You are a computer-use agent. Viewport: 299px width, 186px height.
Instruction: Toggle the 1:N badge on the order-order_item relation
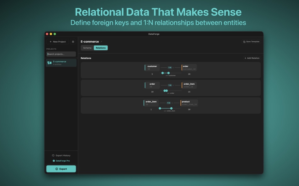click(170, 85)
